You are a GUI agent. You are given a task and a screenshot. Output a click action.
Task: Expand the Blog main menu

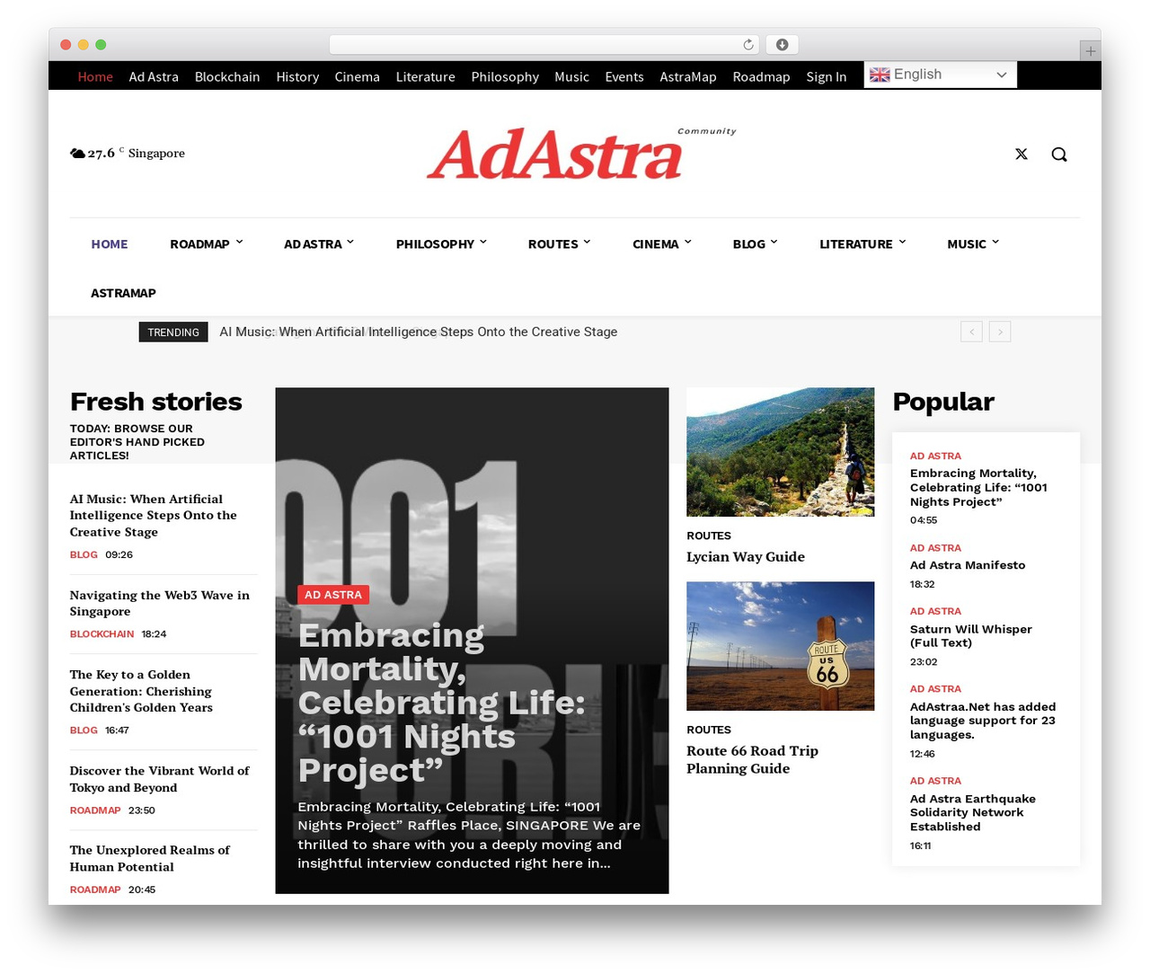755,244
